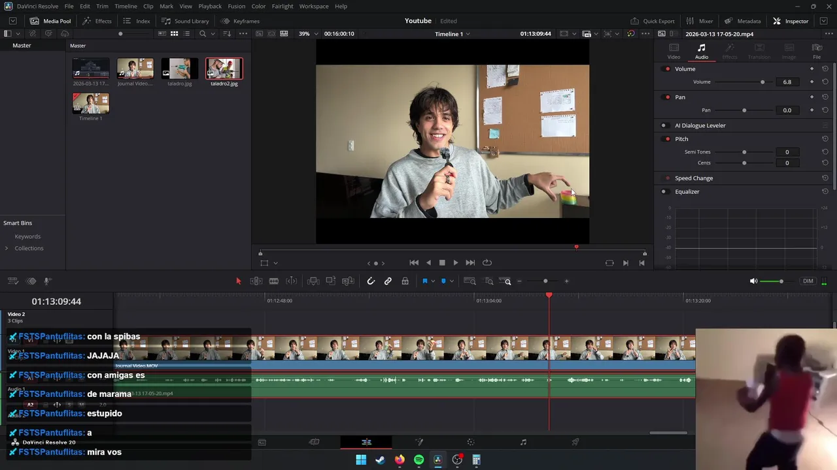
Task: Click the Quick Export button
Action: coord(652,21)
